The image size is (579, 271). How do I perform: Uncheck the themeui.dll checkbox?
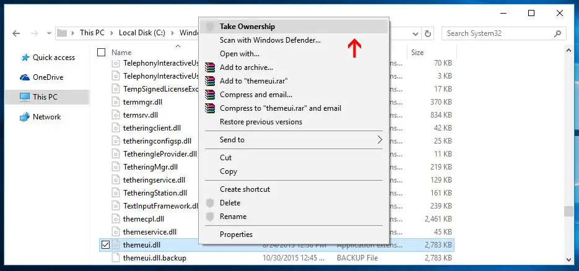105,244
